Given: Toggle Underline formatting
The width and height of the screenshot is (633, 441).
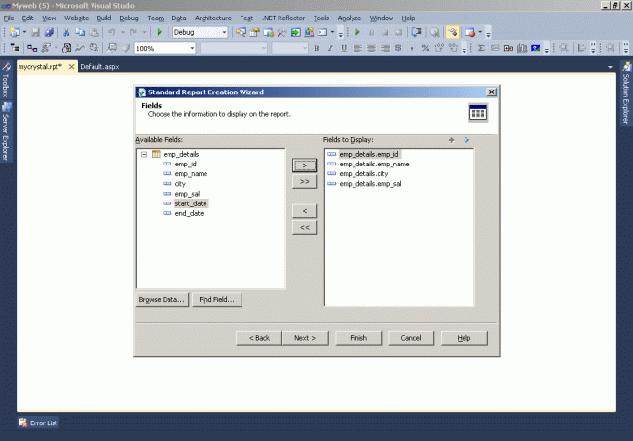Looking at the screenshot, I should point(344,48).
